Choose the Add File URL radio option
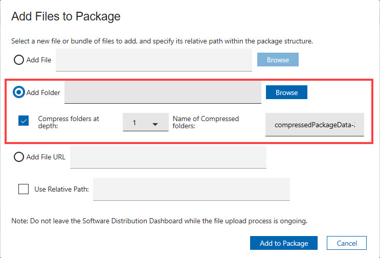The width and height of the screenshot is (380, 258). [x=18, y=157]
